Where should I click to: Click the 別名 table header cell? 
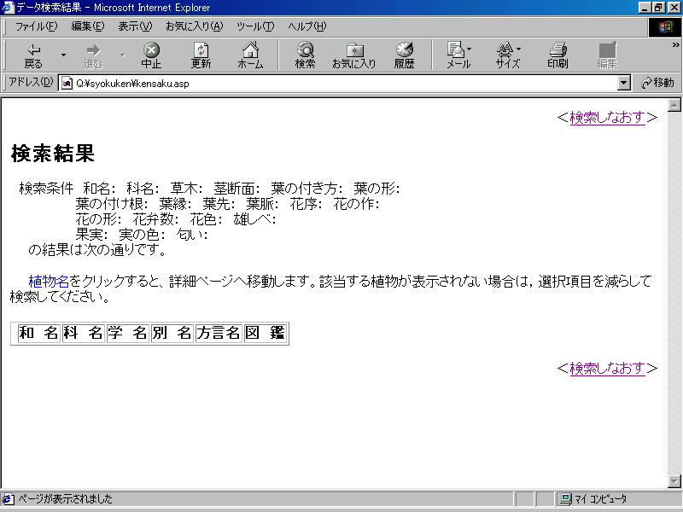(172, 333)
